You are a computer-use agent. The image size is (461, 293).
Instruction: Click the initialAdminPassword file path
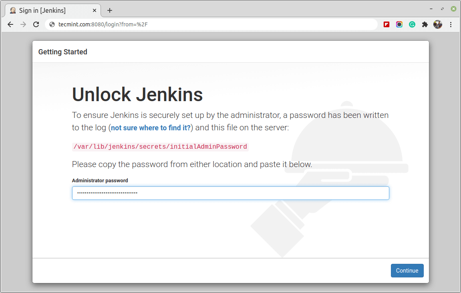click(160, 147)
